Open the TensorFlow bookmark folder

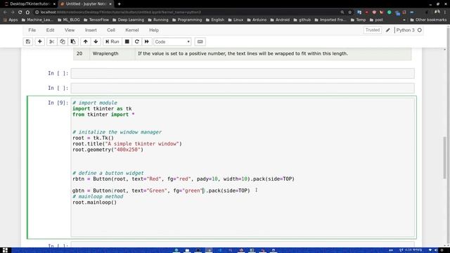click(x=96, y=20)
